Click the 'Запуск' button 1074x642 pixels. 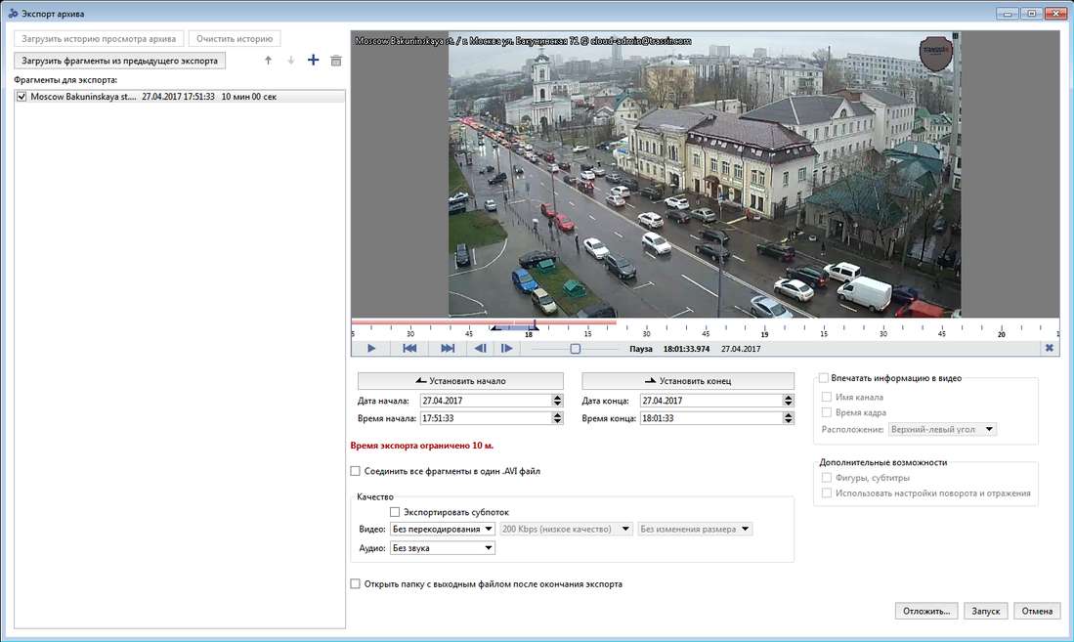pos(985,611)
